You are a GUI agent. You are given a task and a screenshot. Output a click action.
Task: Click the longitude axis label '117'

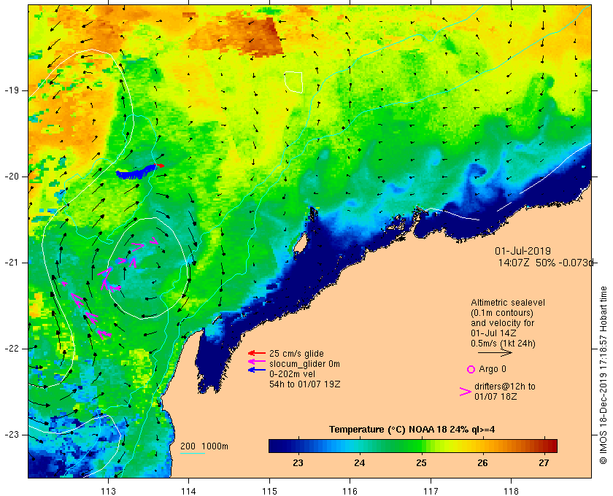431,492
